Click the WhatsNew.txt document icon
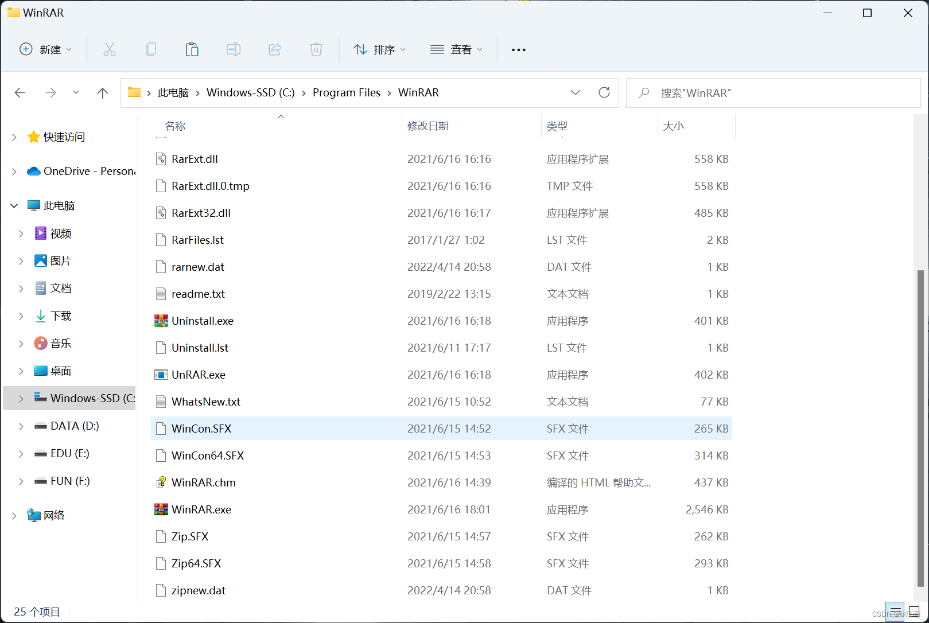Viewport: 929px width, 623px height. click(x=161, y=402)
